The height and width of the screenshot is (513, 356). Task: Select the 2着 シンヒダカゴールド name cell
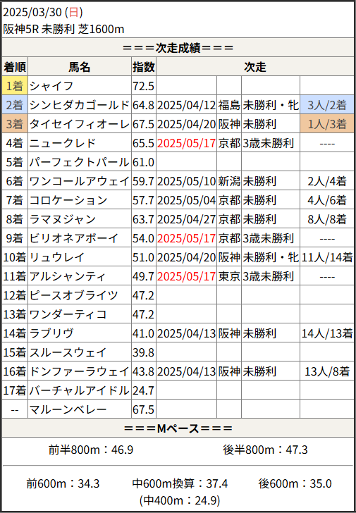tap(80, 105)
